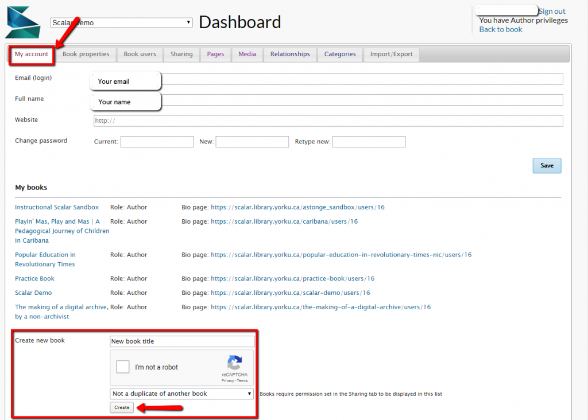The height and width of the screenshot is (420, 588).
Task: Click the Create button for new book
Action: tap(122, 407)
